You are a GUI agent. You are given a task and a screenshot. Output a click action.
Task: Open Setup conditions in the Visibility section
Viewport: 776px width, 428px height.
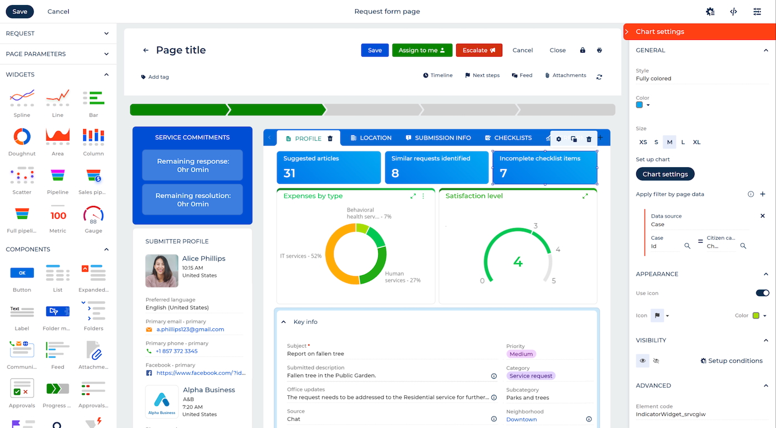pos(731,360)
